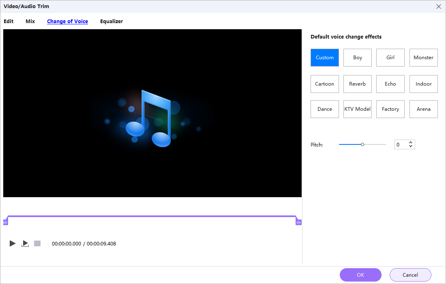
Task: Play the audio clip
Action: tap(13, 243)
